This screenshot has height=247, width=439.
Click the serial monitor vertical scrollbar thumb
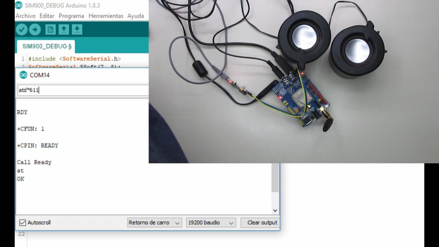pos(275,178)
